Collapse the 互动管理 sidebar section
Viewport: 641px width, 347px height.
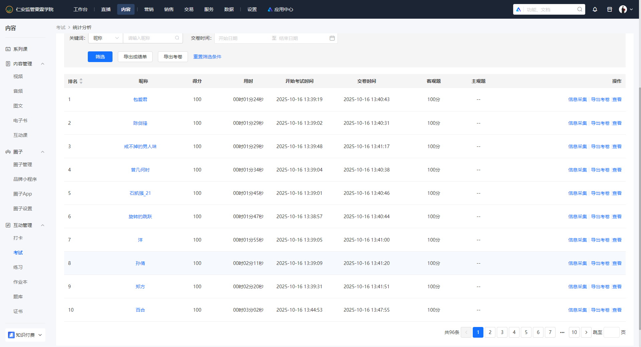[x=42, y=225]
